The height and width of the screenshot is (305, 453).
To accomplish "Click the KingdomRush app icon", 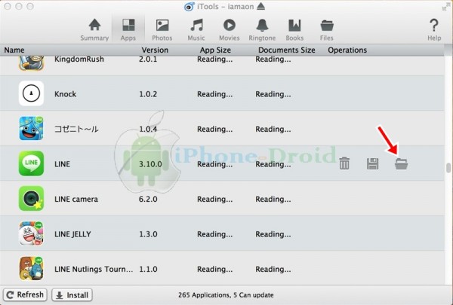I will [x=31, y=63].
